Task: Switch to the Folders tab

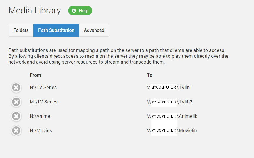Action: [x=21, y=30]
